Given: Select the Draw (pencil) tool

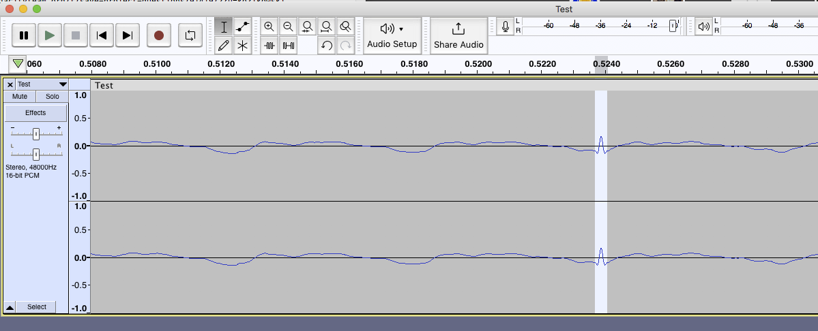Looking at the screenshot, I should point(224,46).
